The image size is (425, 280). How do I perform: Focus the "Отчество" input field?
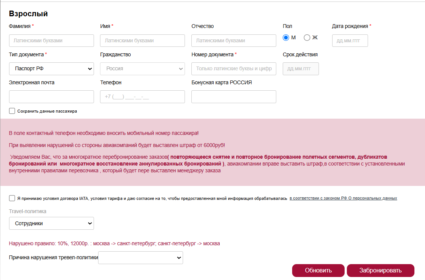pos(234,40)
